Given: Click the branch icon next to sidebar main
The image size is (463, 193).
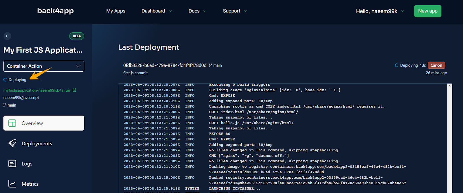Looking at the screenshot, I should click(x=5, y=105).
